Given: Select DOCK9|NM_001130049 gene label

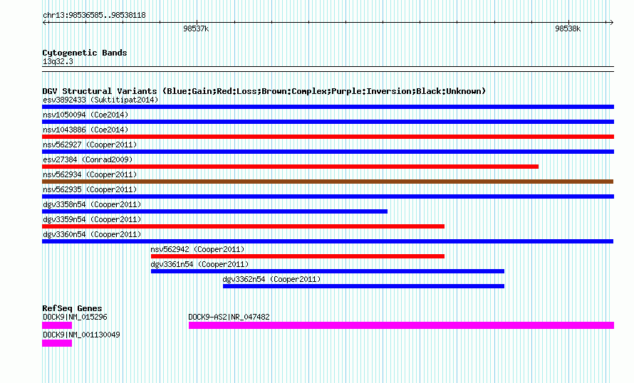Looking at the screenshot, I should (x=81, y=335).
